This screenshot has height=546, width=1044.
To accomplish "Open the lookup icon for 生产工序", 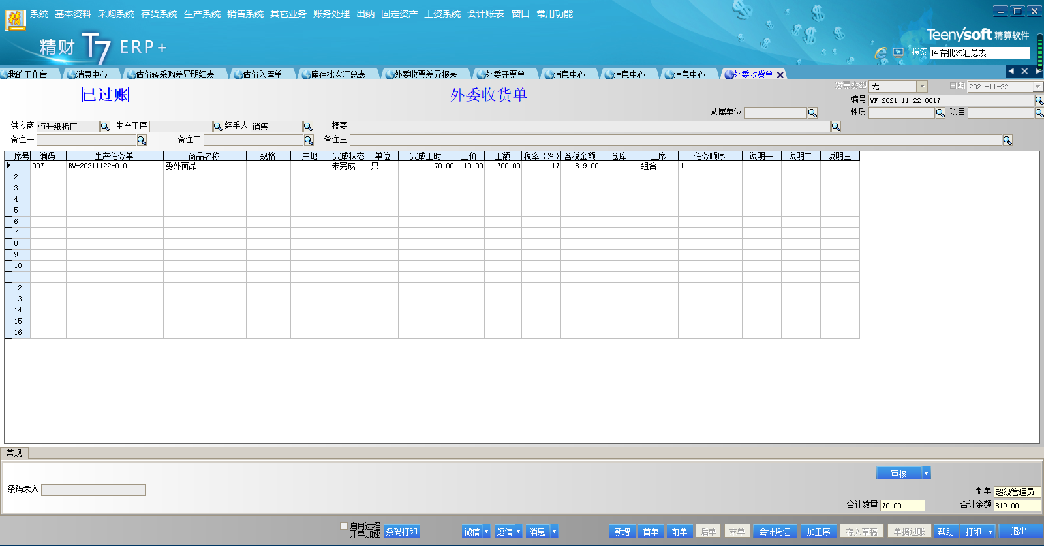I will tap(218, 127).
